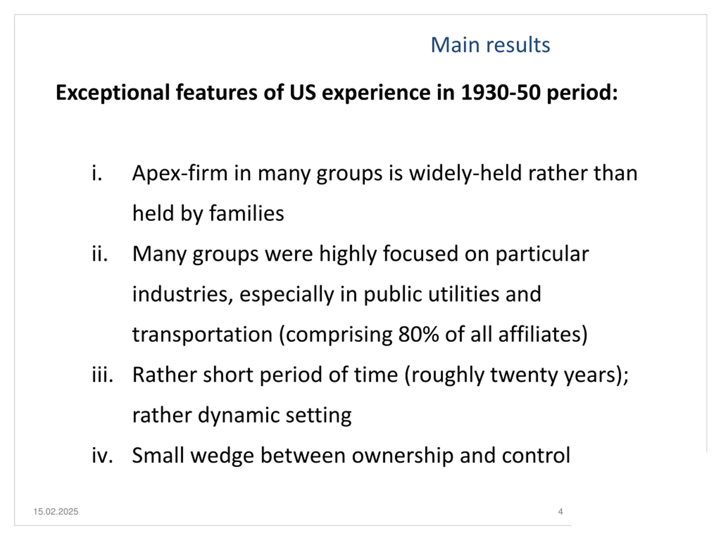Click the 'Many groups were highly focused' line
The height and width of the screenshot is (540, 721).
(360, 254)
